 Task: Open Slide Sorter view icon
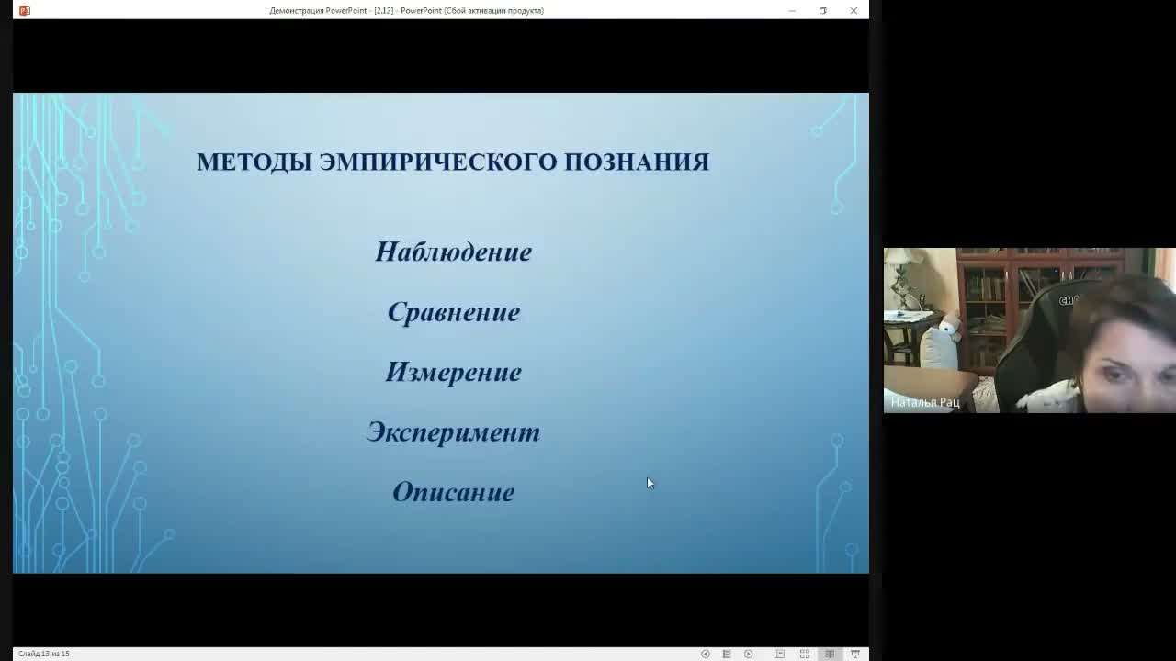coord(805,654)
